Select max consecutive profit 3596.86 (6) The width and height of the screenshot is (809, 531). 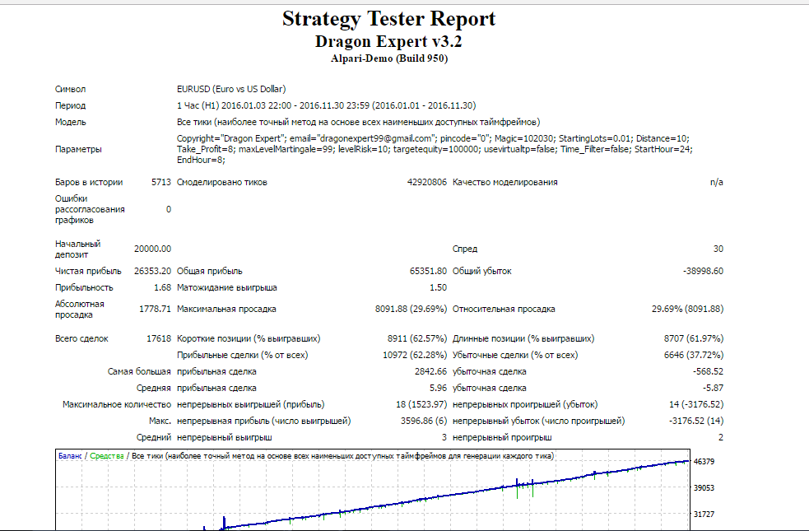(x=424, y=421)
